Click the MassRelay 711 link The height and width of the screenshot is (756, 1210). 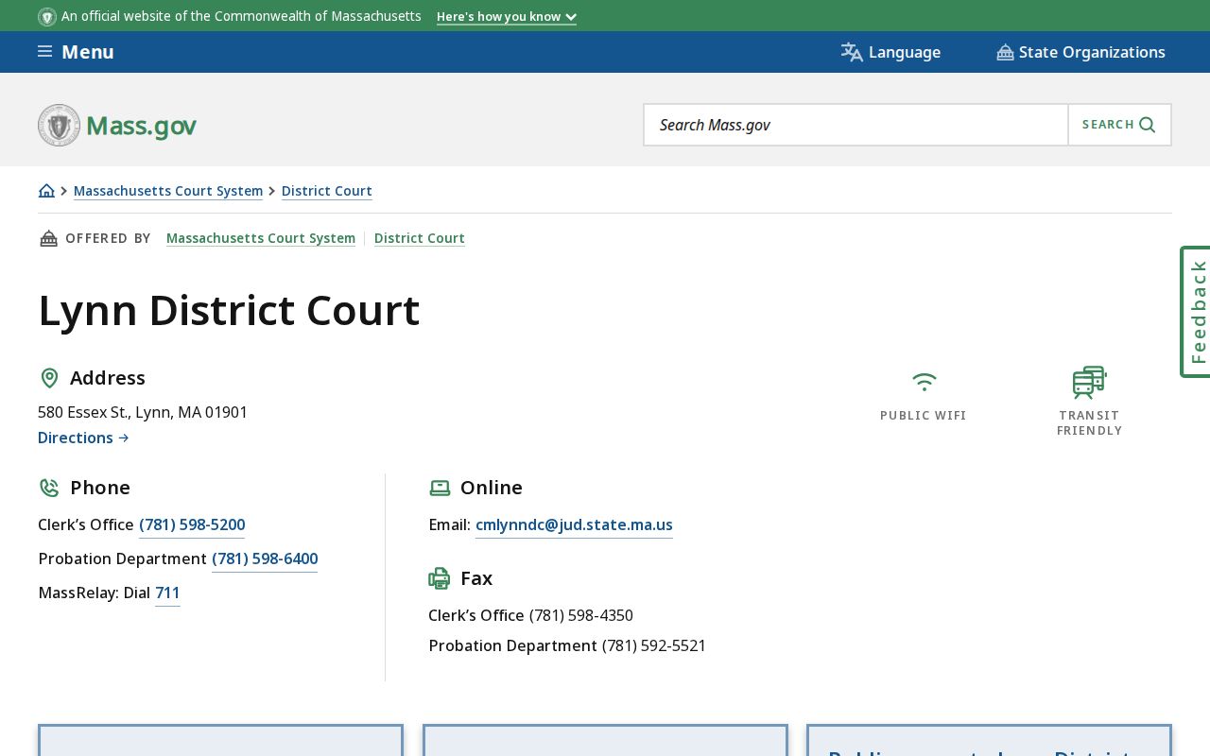point(167,593)
